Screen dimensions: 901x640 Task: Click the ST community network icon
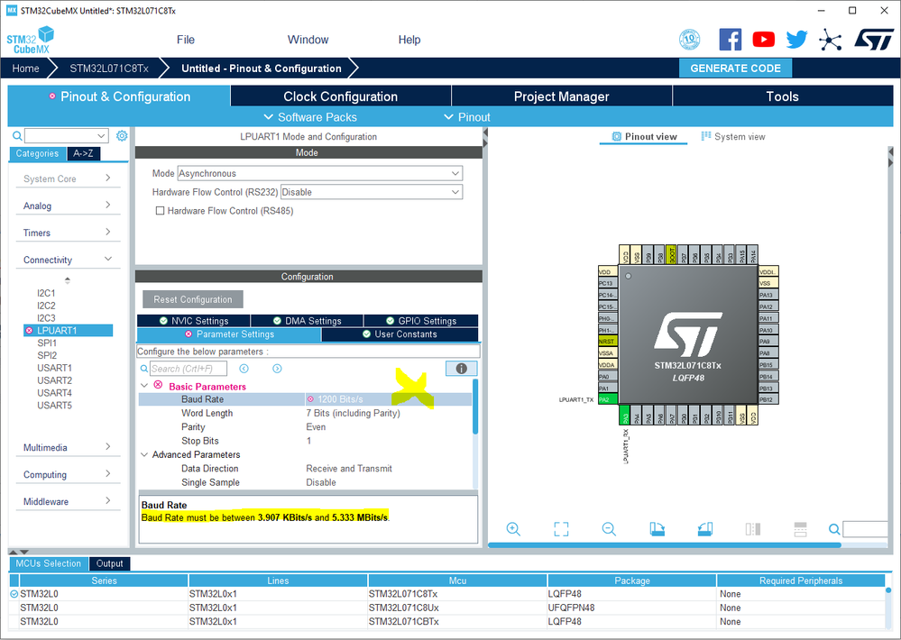click(830, 40)
